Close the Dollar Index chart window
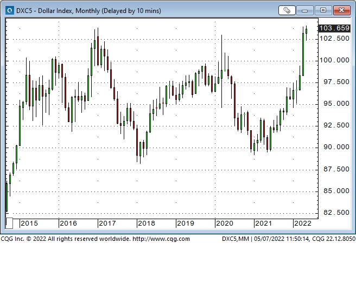Viewport: 356px width, 300px height. 341,10
